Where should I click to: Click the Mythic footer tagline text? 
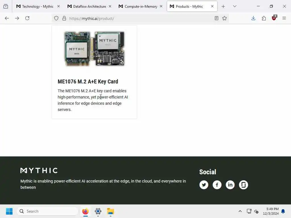click(x=103, y=184)
